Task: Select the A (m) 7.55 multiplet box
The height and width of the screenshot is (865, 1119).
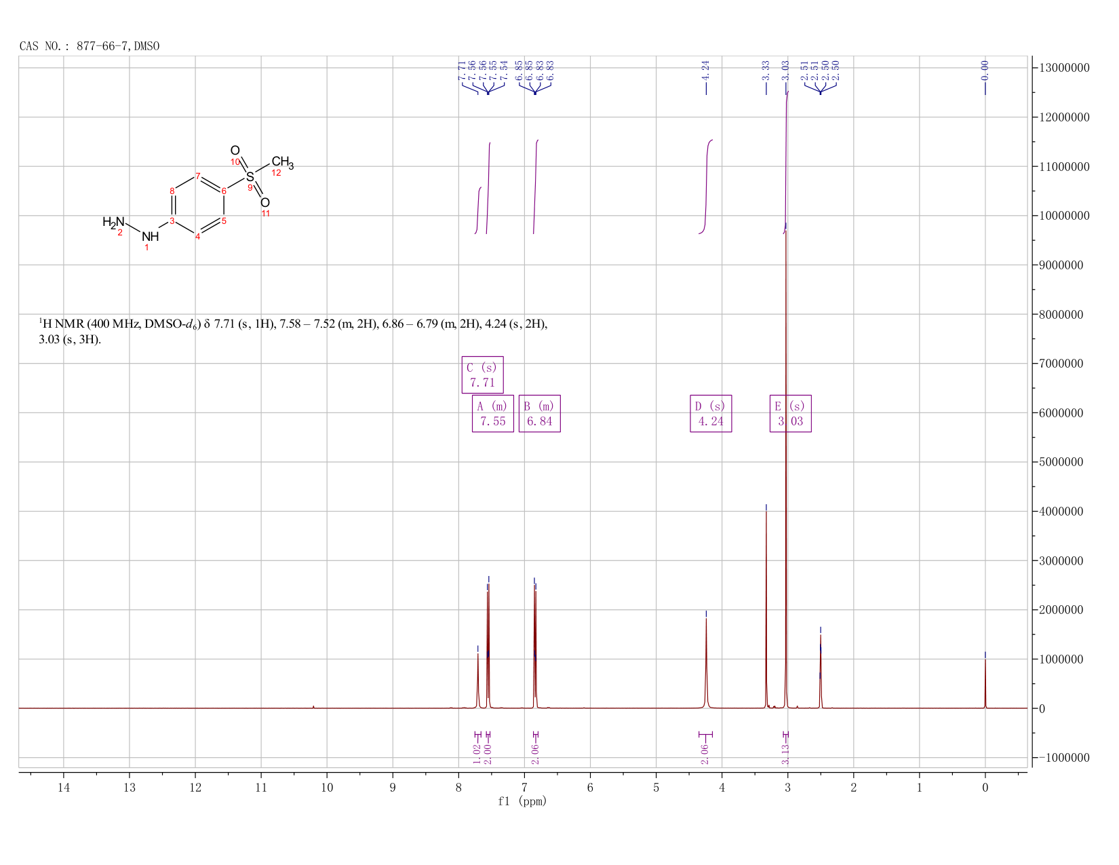Action: pos(493,413)
